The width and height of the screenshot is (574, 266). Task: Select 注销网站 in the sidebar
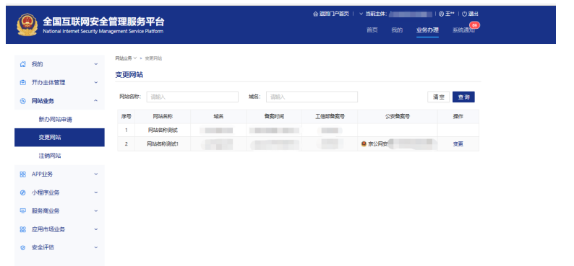point(50,156)
